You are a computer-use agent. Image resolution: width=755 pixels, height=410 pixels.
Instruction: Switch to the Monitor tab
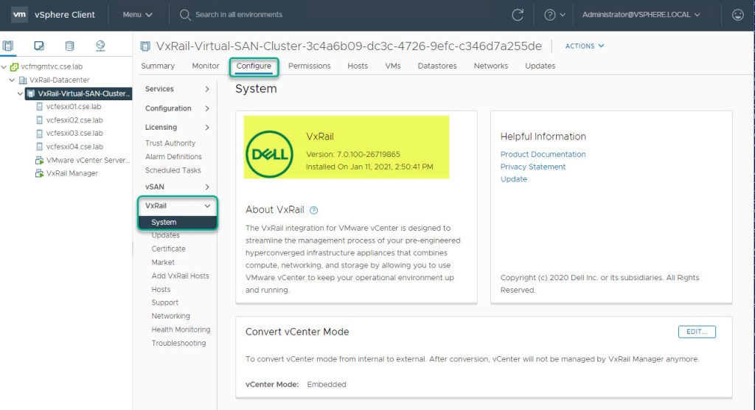coord(206,66)
